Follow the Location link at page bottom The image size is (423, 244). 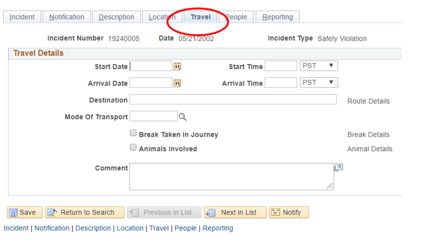(130, 228)
